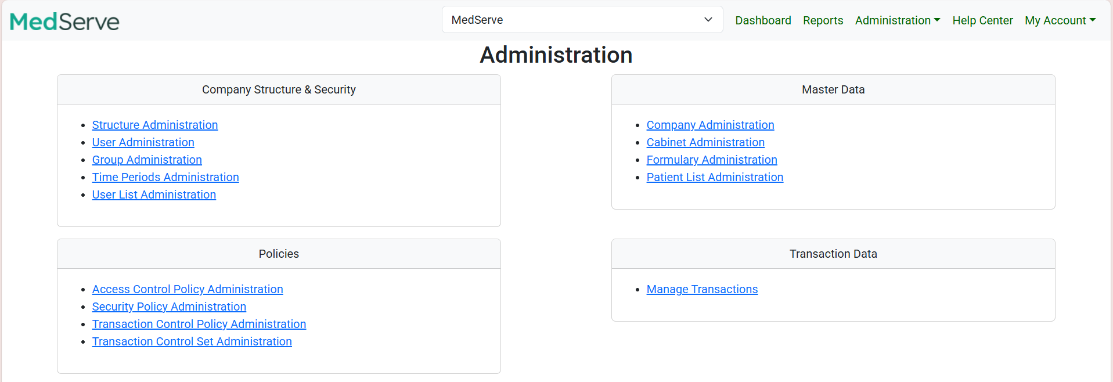Click the MedServe logo
This screenshot has width=1113, height=382.
pyautogui.click(x=64, y=21)
